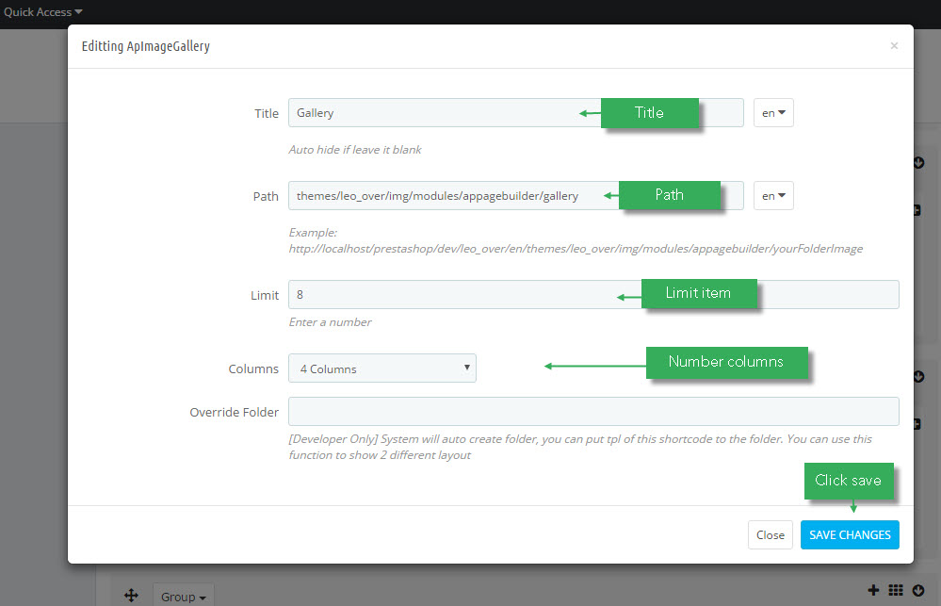The width and height of the screenshot is (941, 606).
Task: Expand the 4 Columns select box
Action: point(382,369)
